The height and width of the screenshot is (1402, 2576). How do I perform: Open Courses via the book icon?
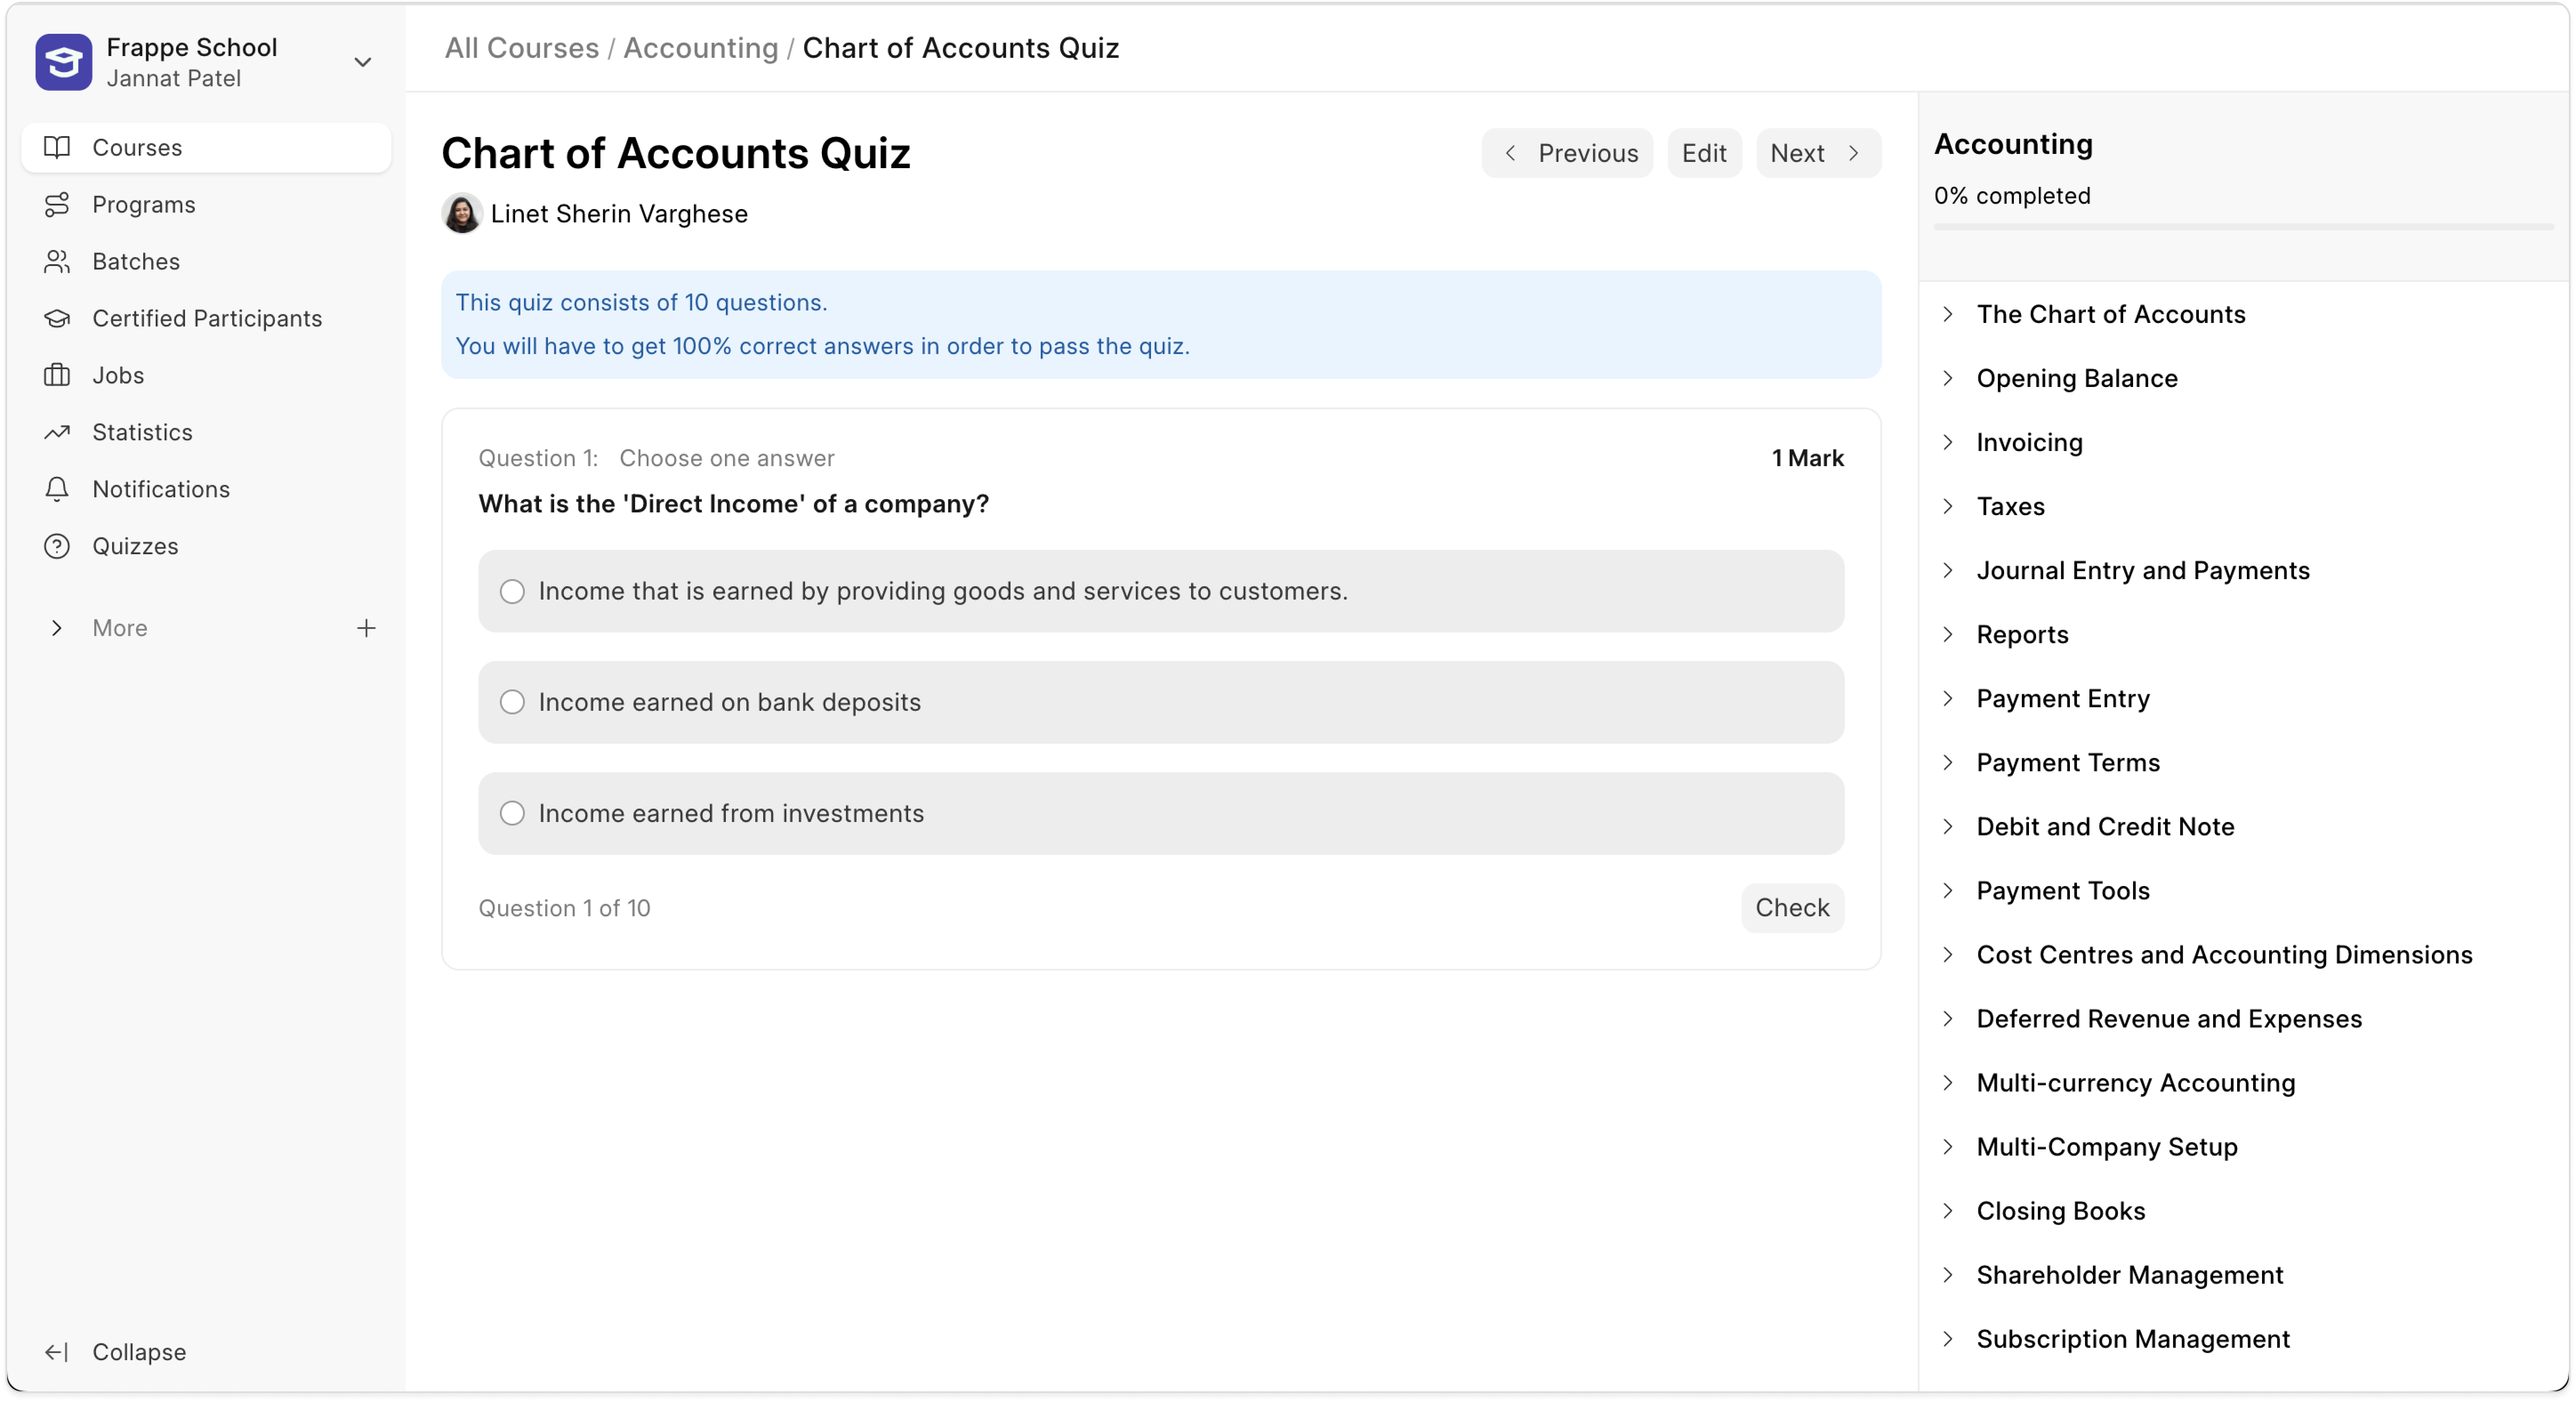(x=58, y=147)
